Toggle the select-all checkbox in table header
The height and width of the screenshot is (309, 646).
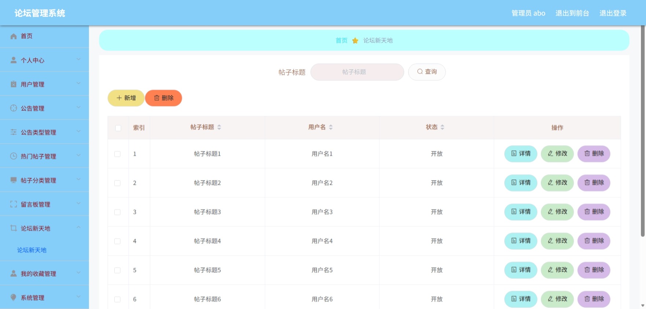(x=118, y=128)
